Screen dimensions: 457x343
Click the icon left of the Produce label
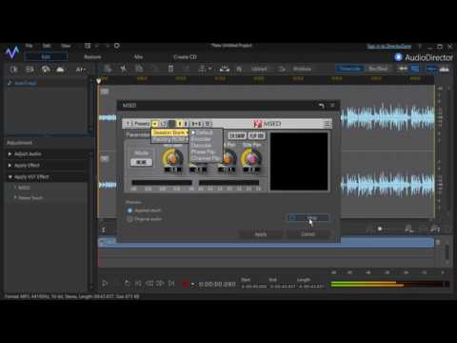coord(282,69)
